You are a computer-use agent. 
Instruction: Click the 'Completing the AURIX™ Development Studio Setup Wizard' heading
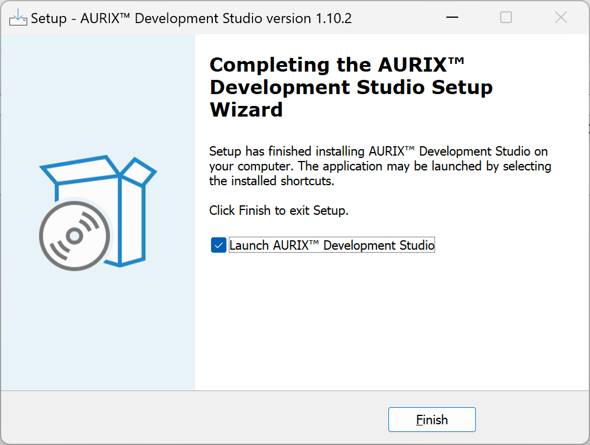coord(351,87)
